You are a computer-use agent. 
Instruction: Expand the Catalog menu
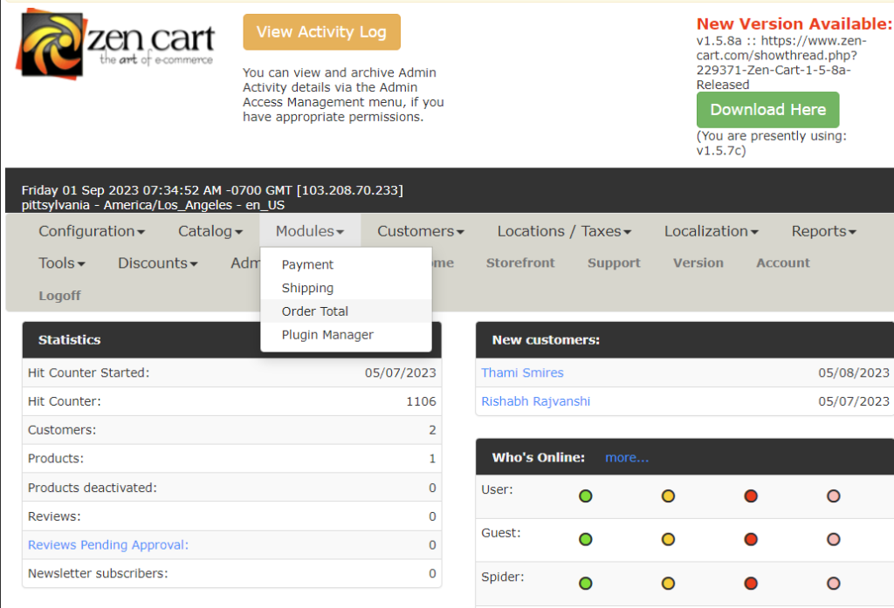pos(210,231)
